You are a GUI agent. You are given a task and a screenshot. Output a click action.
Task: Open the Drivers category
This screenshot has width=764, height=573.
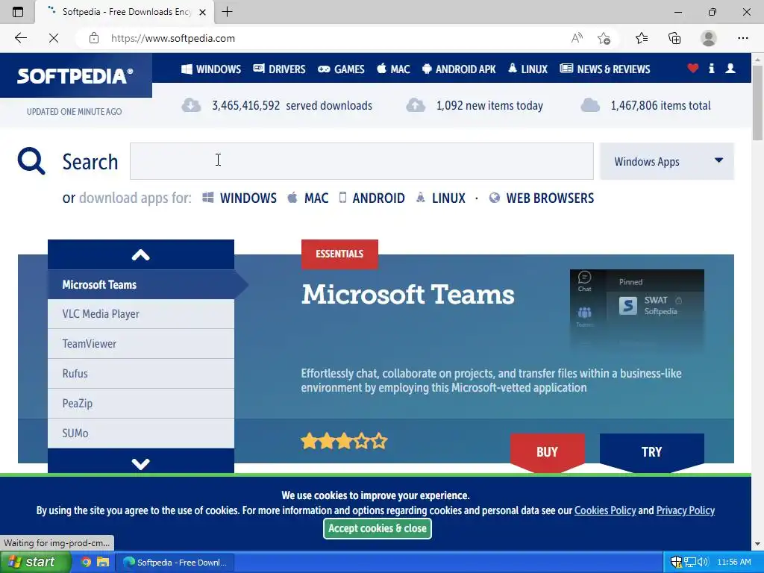(279, 69)
